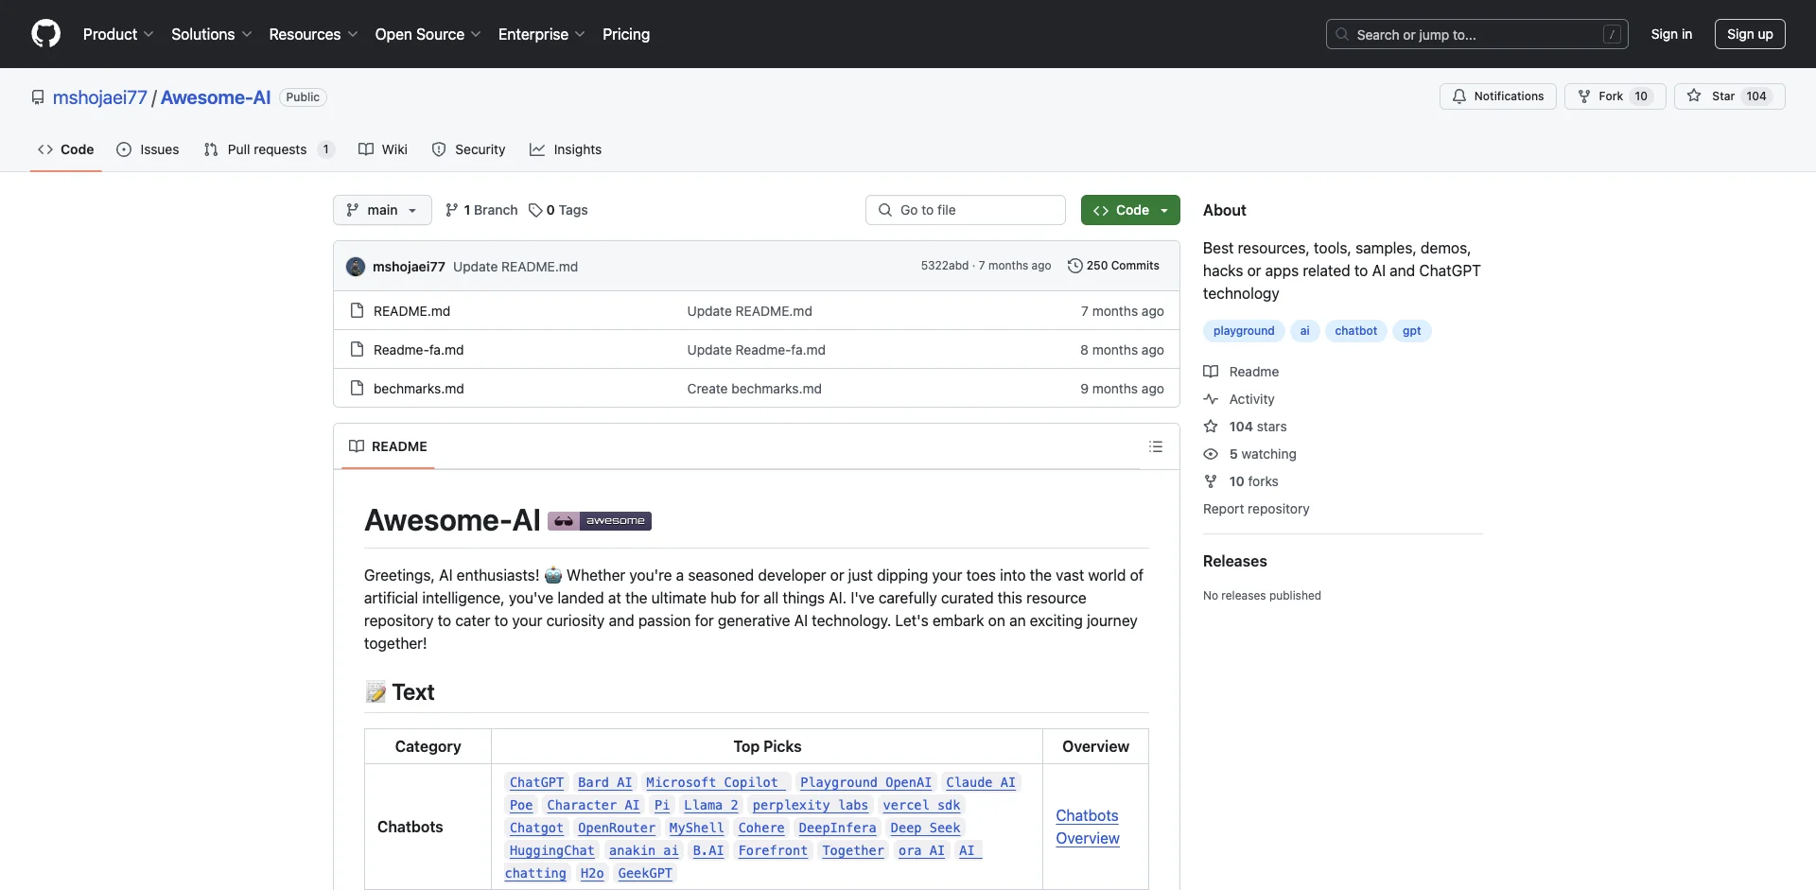Select the Code tab
Image resolution: width=1816 pixels, height=890 pixels.
[x=66, y=149]
